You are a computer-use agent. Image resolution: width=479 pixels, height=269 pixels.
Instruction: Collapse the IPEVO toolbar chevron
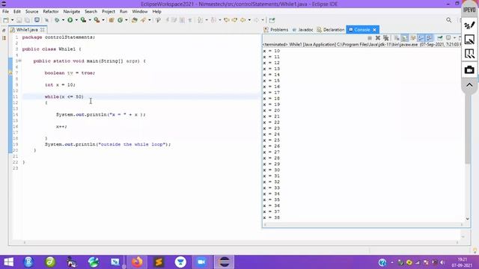[x=469, y=85]
